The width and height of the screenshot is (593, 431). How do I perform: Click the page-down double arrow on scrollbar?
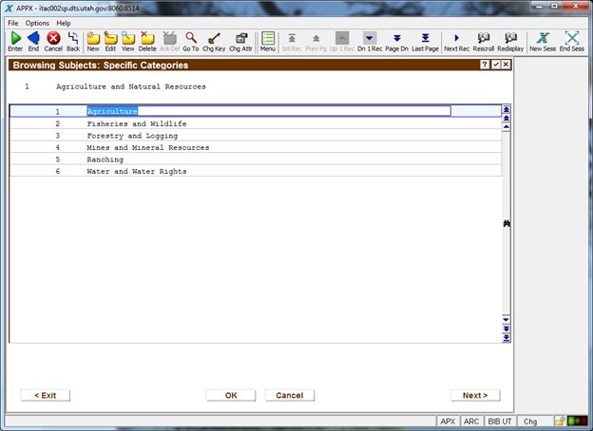pyautogui.click(x=506, y=328)
